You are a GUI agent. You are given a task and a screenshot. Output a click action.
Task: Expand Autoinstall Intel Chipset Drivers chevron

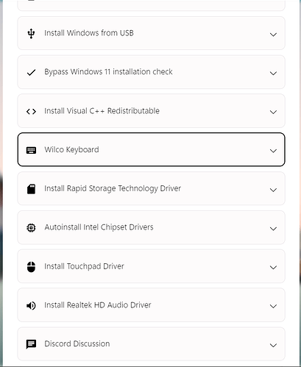click(x=273, y=228)
